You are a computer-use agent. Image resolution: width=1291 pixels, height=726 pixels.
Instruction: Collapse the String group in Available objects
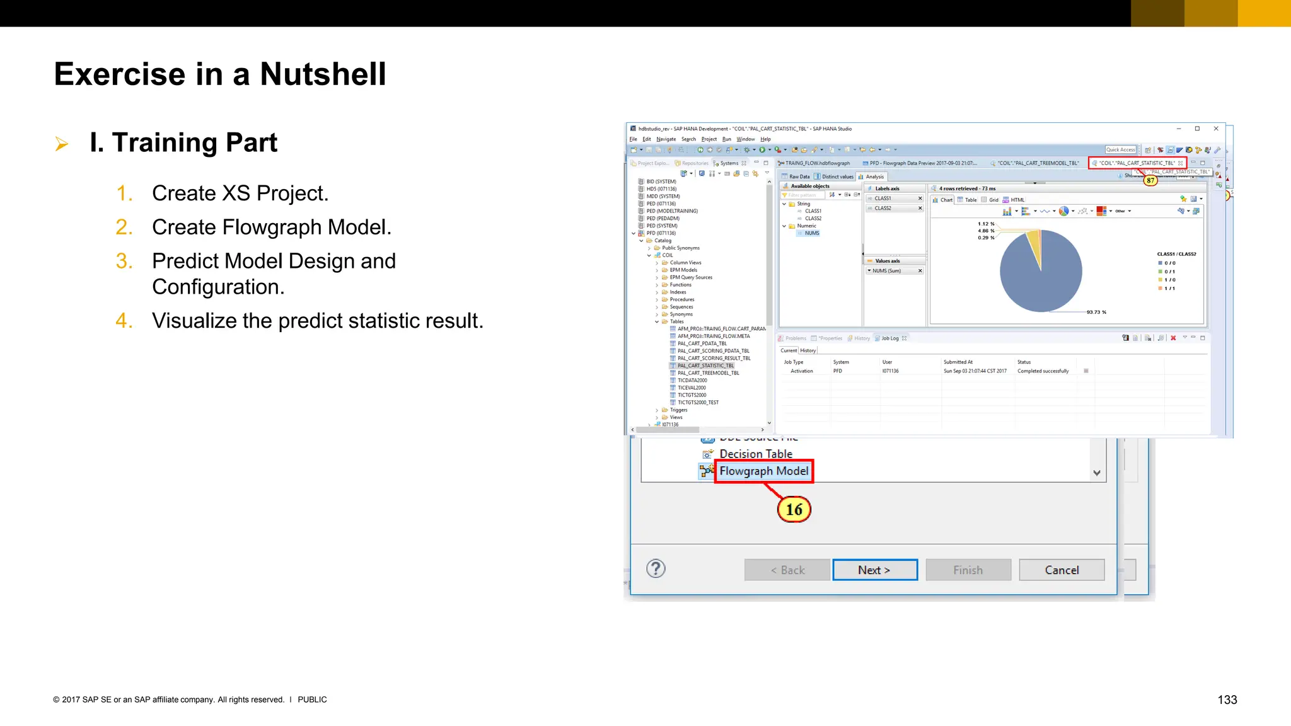click(x=784, y=204)
